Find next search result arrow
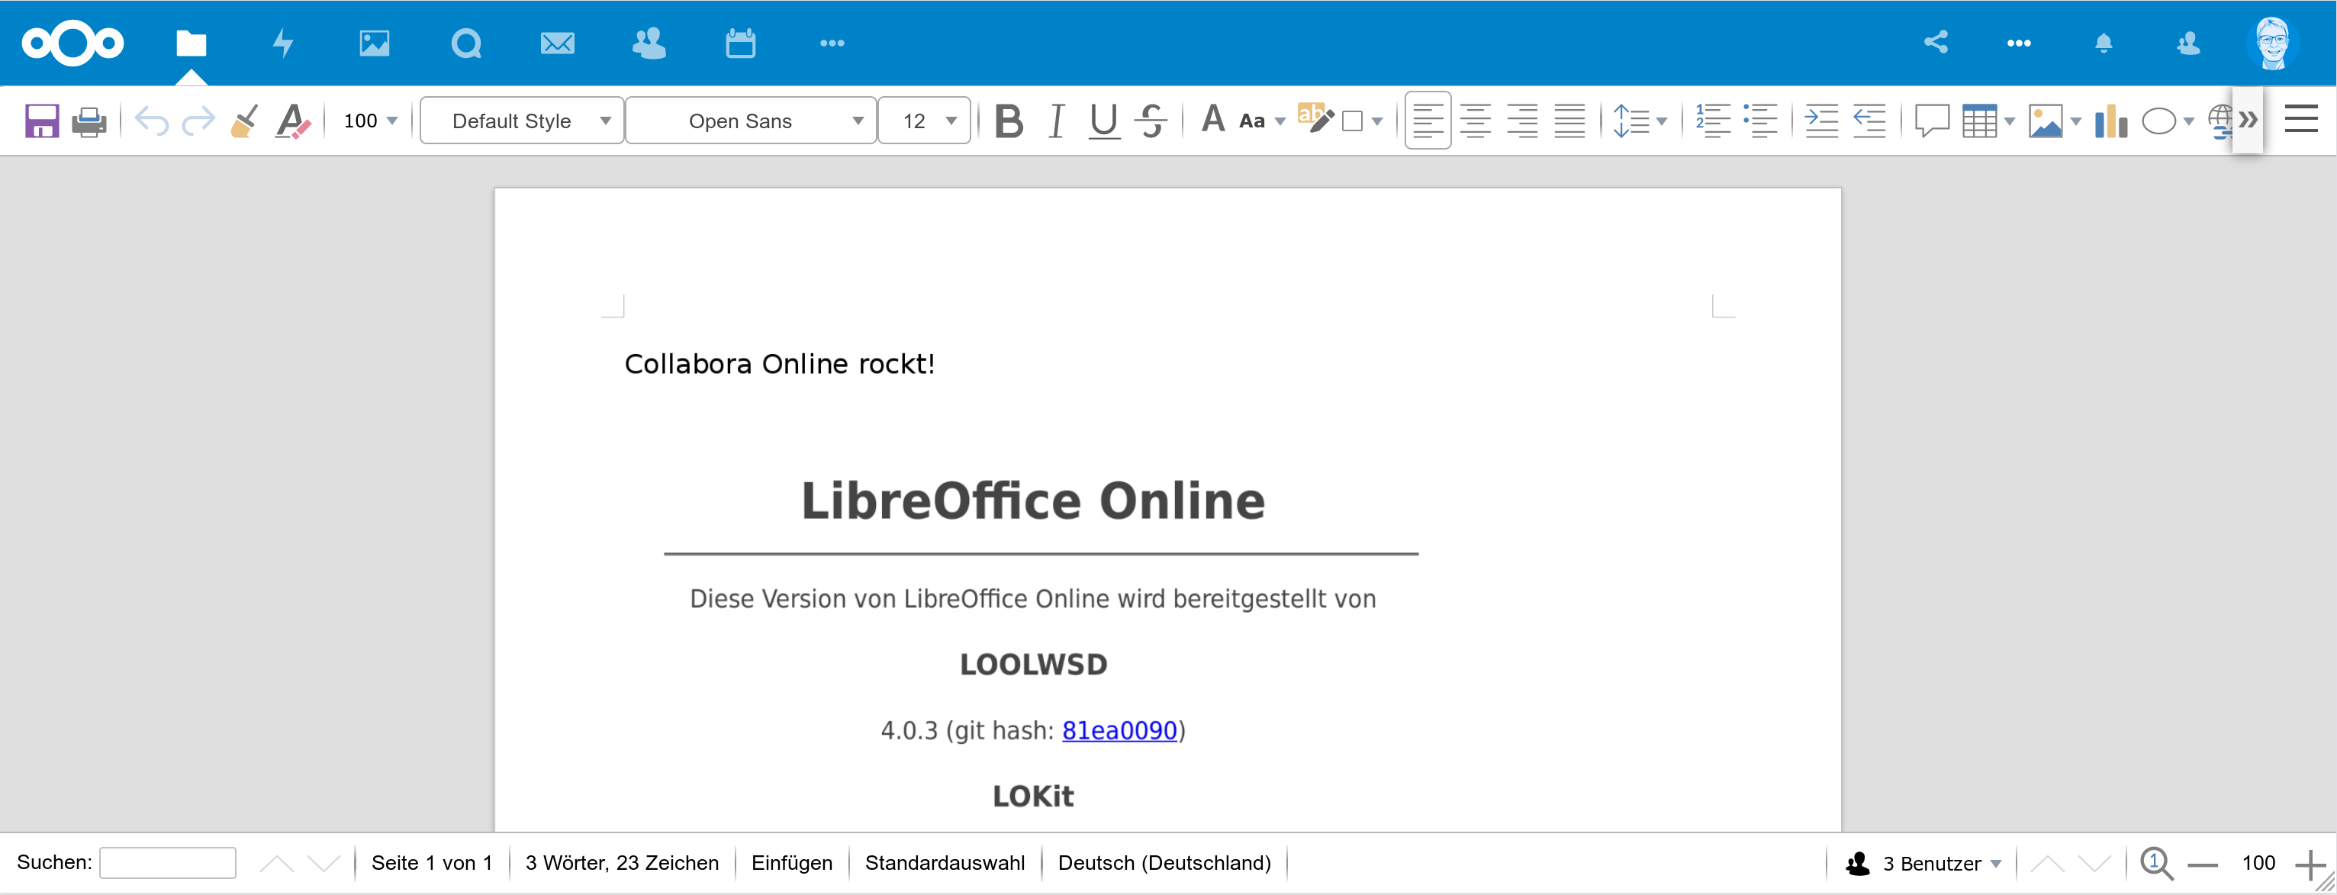Image resolution: width=2337 pixels, height=895 pixels. 324,863
